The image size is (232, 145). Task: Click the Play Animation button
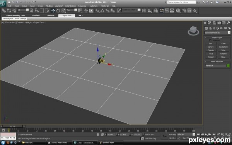(206, 134)
